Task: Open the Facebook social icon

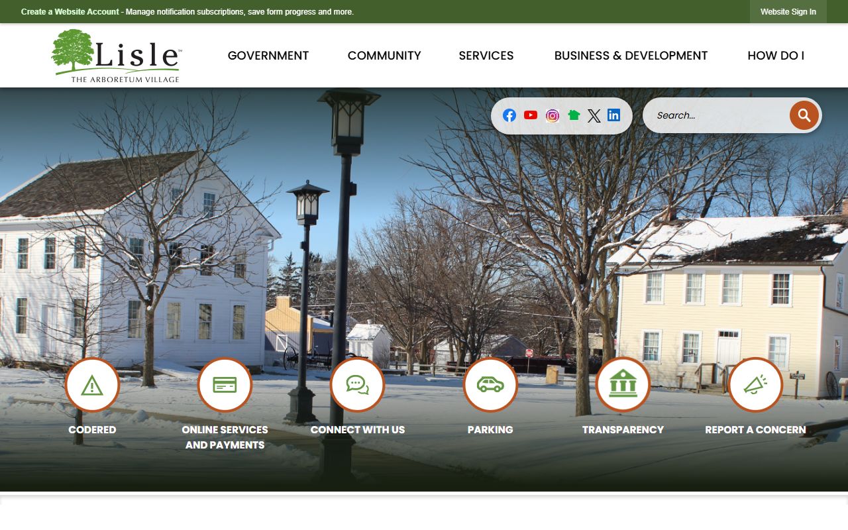Action: coord(509,115)
